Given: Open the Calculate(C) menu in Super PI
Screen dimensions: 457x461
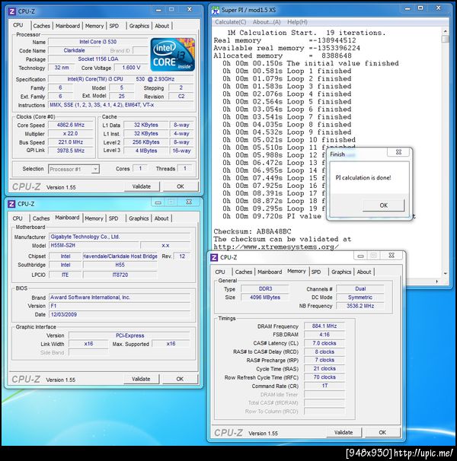Looking at the screenshot, I should pyautogui.click(x=231, y=22).
